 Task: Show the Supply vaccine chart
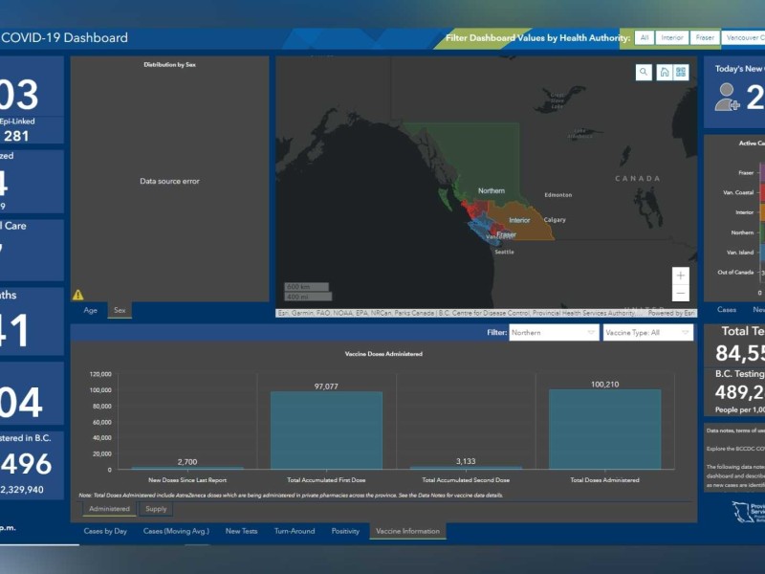tap(155, 509)
